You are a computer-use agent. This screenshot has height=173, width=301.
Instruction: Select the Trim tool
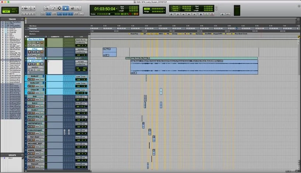(53, 8)
